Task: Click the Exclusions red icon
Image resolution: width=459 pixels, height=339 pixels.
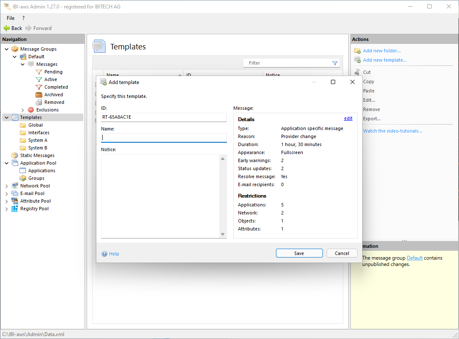Action: [31, 110]
